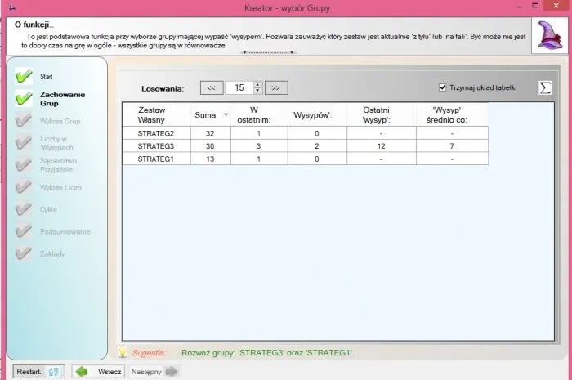The width and height of the screenshot is (572, 380).
Task: Click the checkmark icon next to Zachowanie Grup
Action: pos(24,99)
